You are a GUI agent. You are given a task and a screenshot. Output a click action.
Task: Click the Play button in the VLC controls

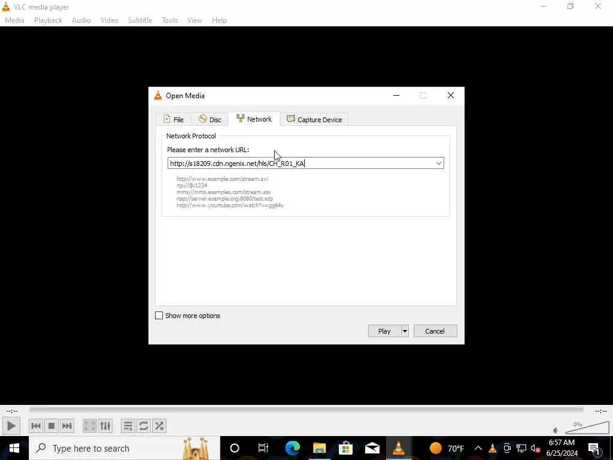coord(11,426)
